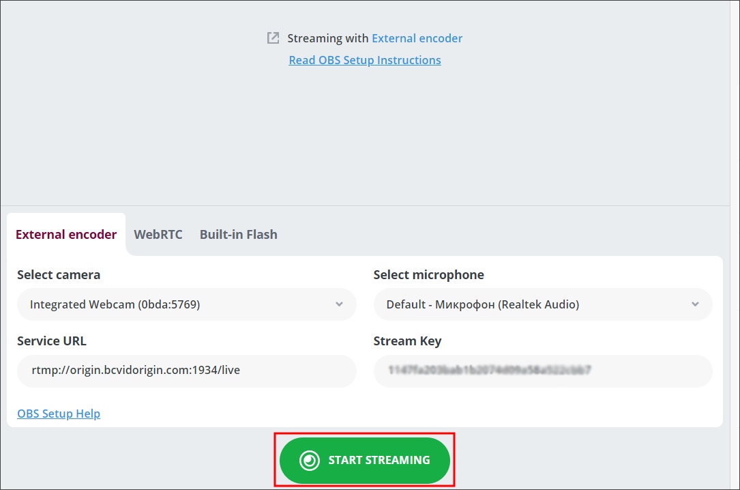The image size is (740, 490).
Task: Select the External encoder tab
Action: point(66,234)
